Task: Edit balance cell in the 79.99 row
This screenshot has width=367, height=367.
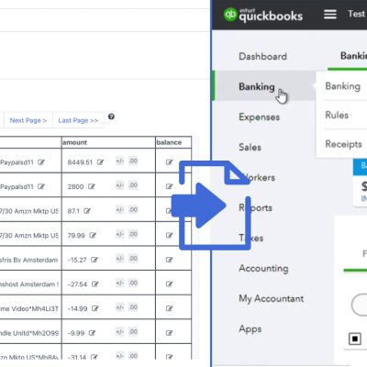Action: [x=169, y=236]
